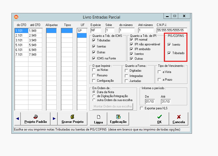The height and width of the screenshot is (156, 218).
Task: Toggle the IPI Outras checkbox
Action: point(131,59)
